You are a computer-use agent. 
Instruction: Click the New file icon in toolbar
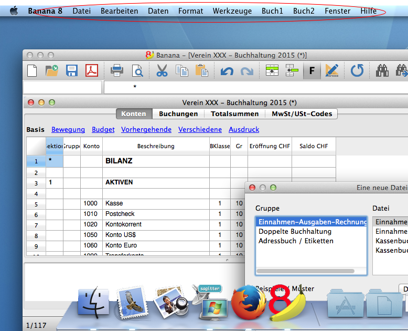(x=32, y=70)
